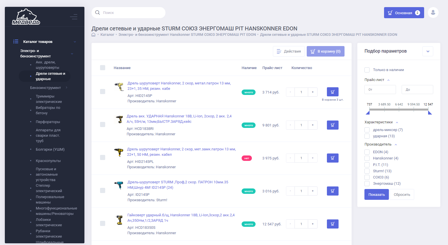This screenshot has width=448, height=245.
Task: Select all products with header checkbox
Action: 103,68
